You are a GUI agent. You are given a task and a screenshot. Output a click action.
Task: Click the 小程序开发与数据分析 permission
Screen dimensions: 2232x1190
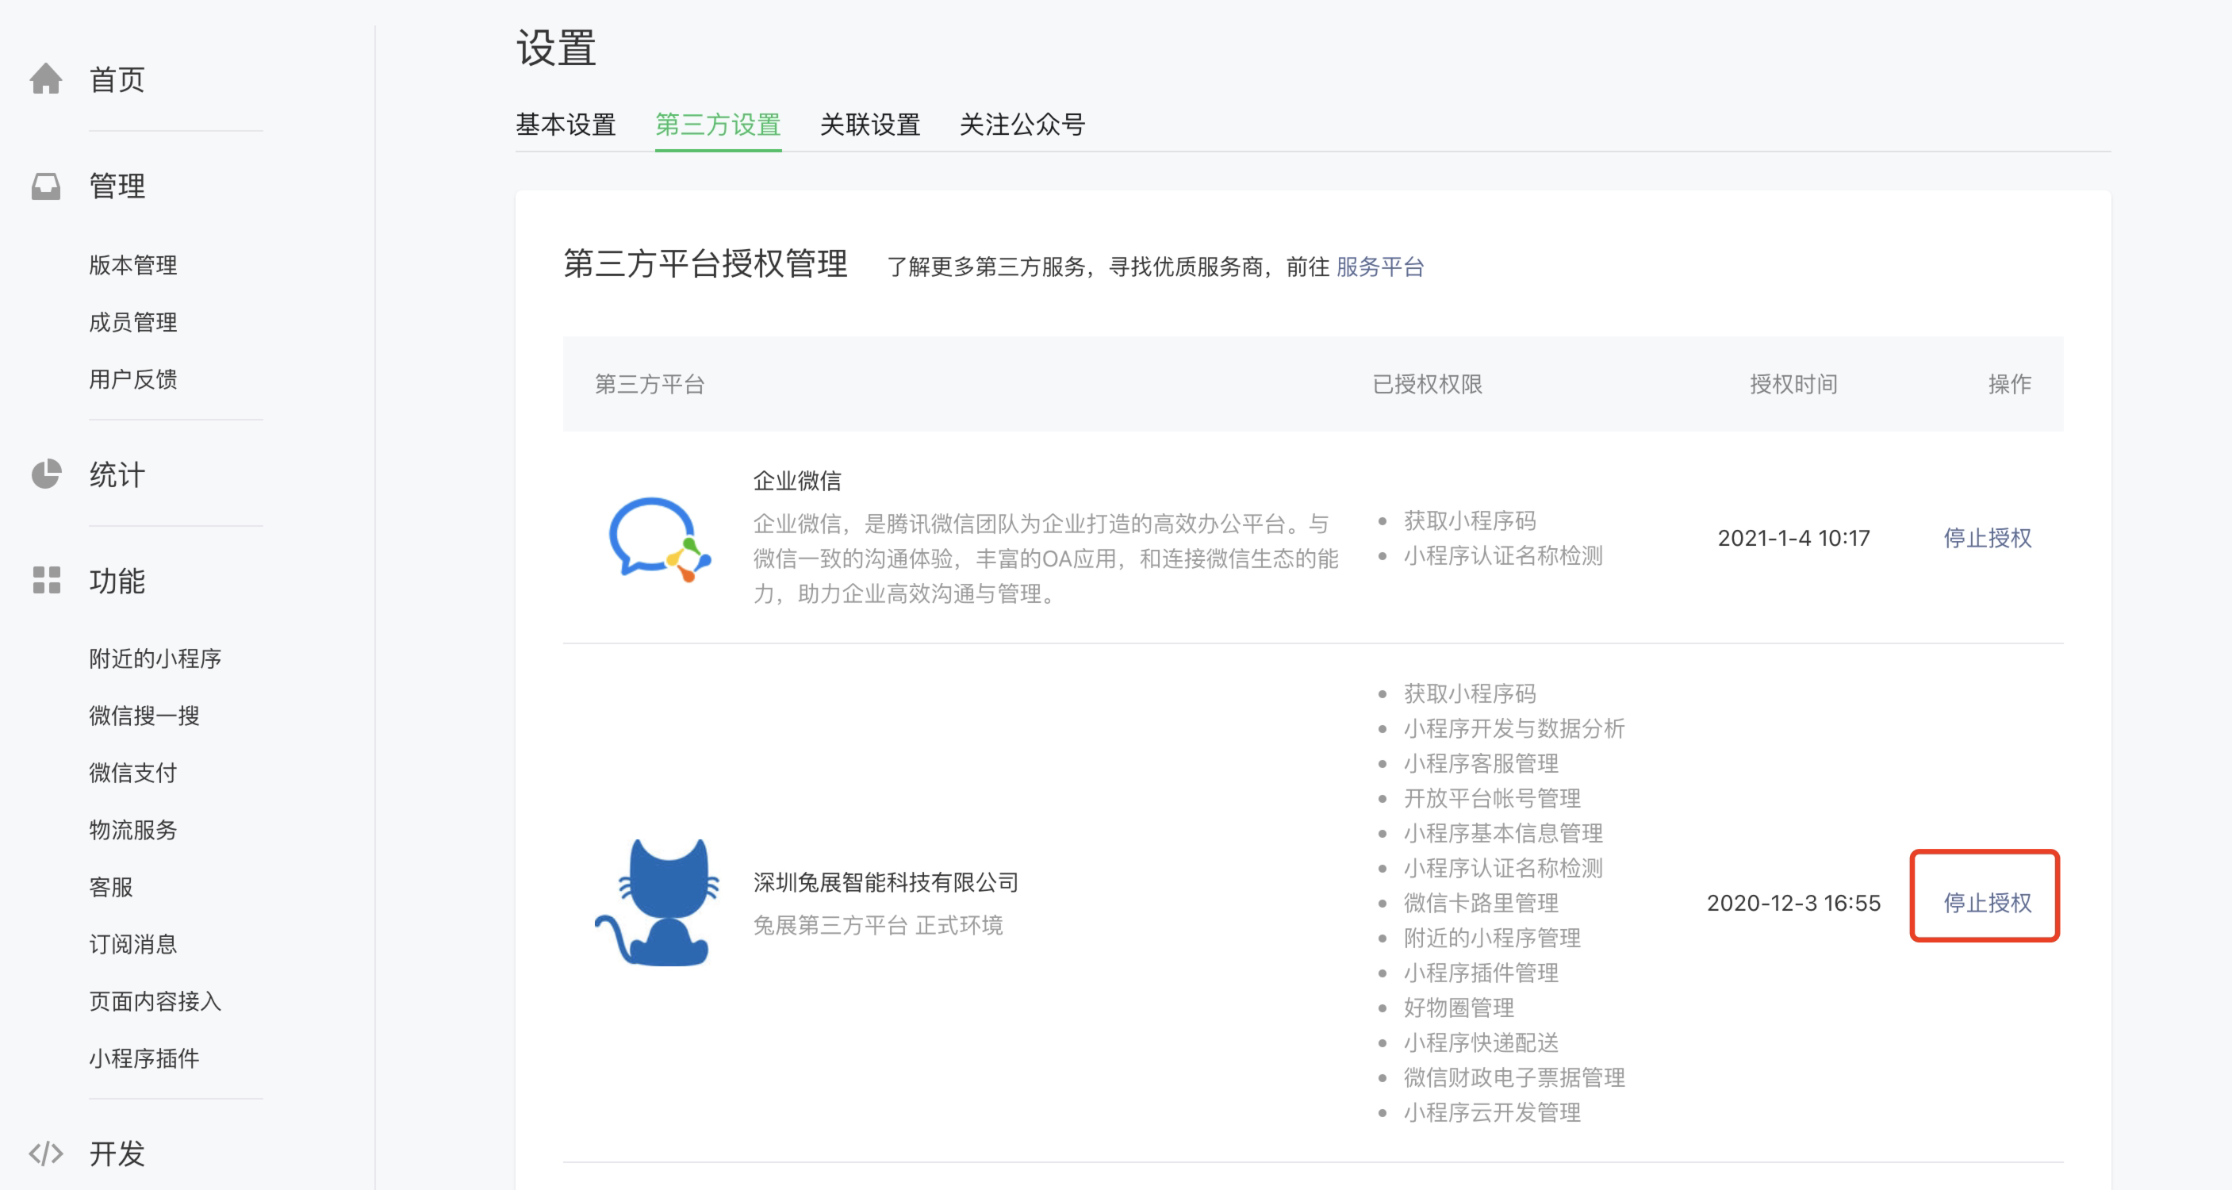click(1513, 729)
